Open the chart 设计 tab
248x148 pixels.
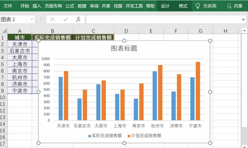(x=165, y=6)
